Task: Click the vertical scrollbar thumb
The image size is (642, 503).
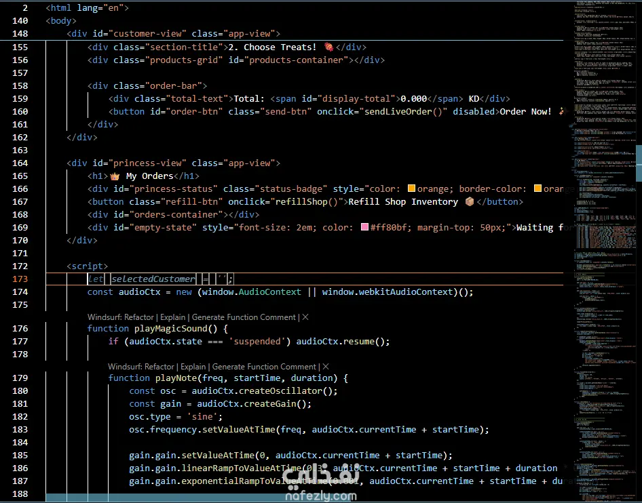Action: point(639,163)
